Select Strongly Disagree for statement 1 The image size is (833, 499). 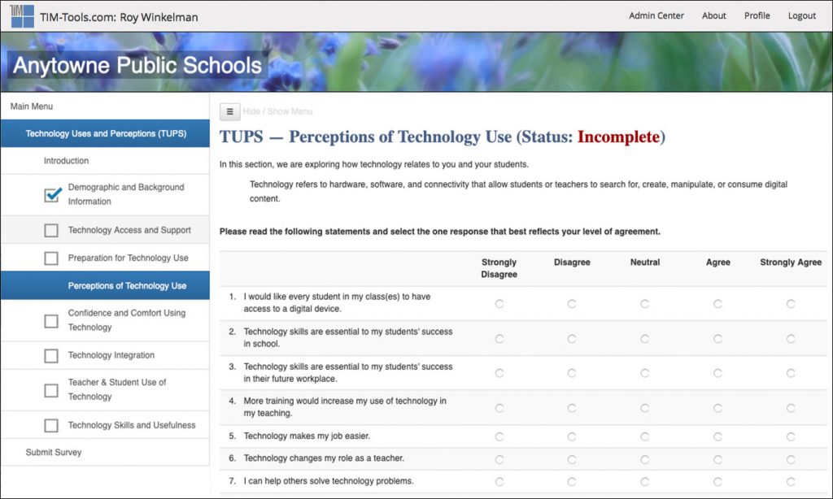tap(499, 303)
